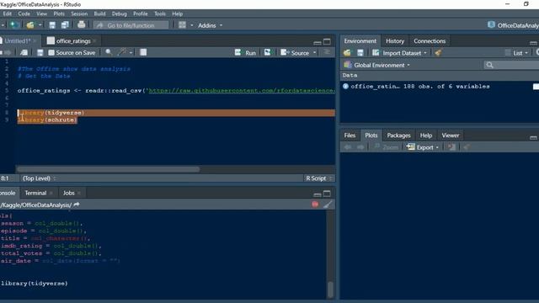Viewport: 539px width, 303px height.
Task: Open the Addins dropdown
Action: (x=210, y=25)
